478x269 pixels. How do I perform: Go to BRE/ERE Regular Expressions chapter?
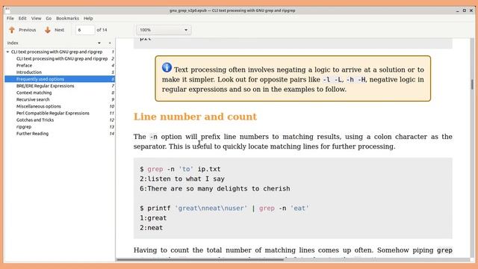45,86
